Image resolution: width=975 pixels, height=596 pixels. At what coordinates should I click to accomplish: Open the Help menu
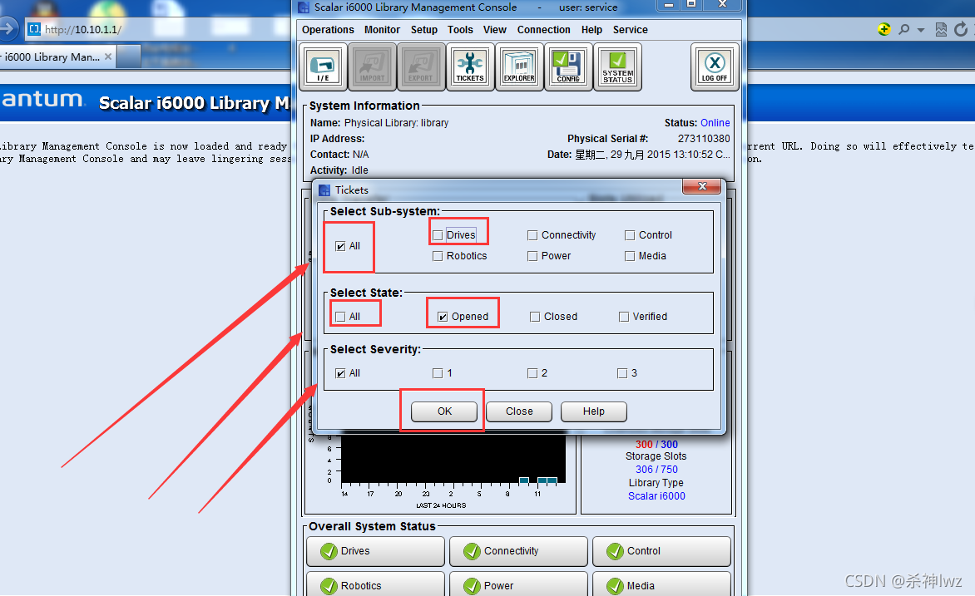tap(591, 30)
